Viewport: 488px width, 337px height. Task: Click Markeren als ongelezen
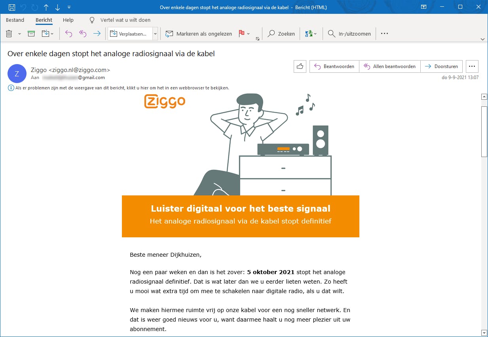pyautogui.click(x=199, y=34)
